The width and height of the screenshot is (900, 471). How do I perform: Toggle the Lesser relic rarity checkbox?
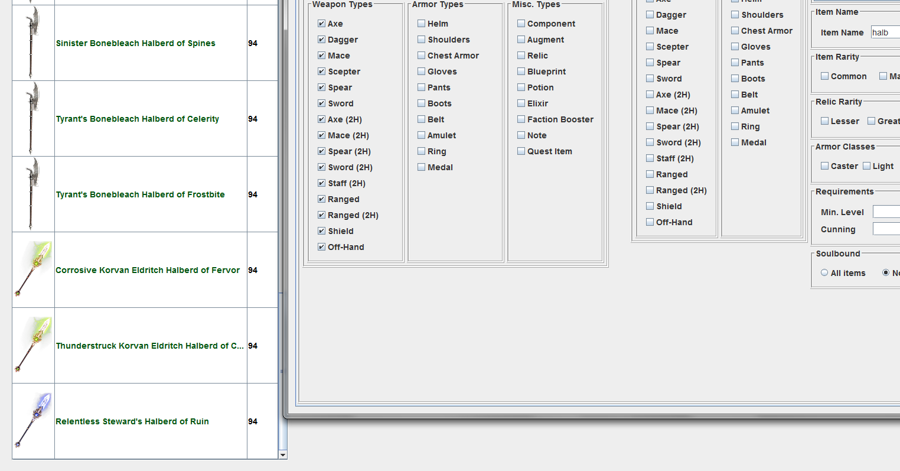click(824, 121)
